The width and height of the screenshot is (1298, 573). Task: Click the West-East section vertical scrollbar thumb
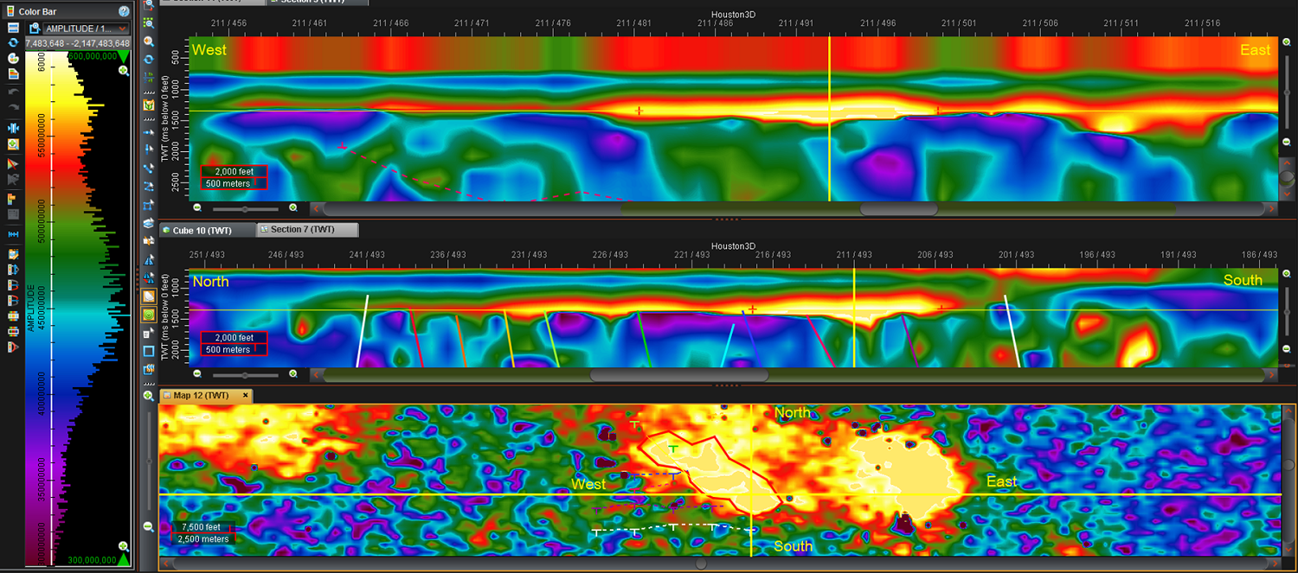pos(1287,178)
